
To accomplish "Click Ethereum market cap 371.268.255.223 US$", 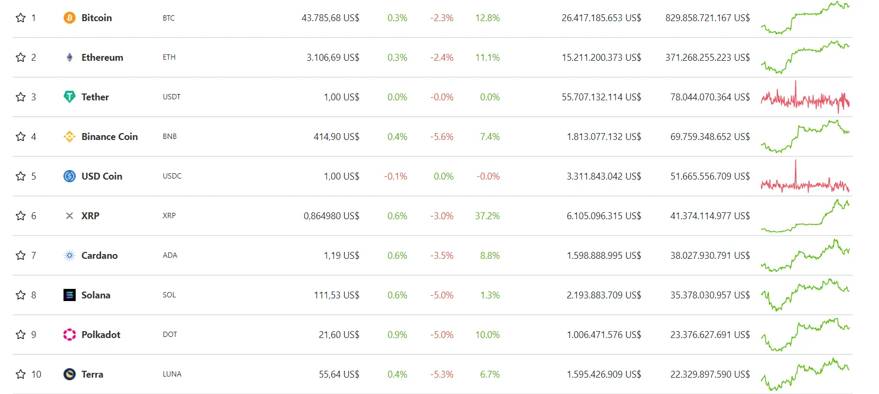I will click(x=708, y=58).
